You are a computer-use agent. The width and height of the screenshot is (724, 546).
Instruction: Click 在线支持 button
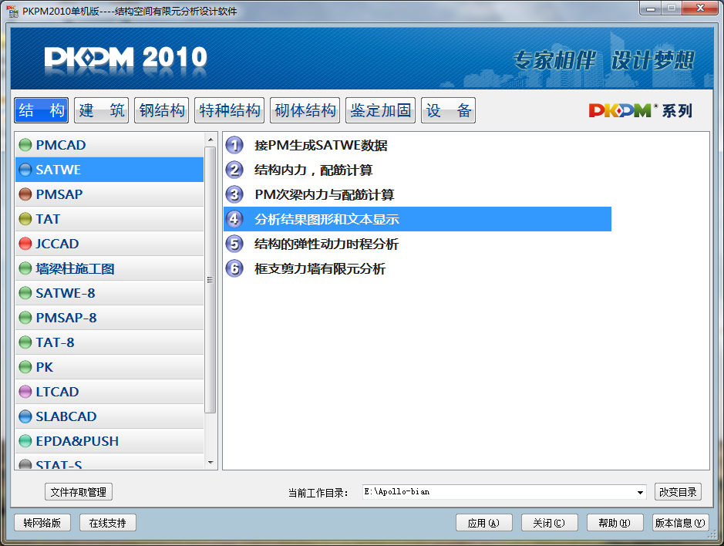click(x=108, y=523)
